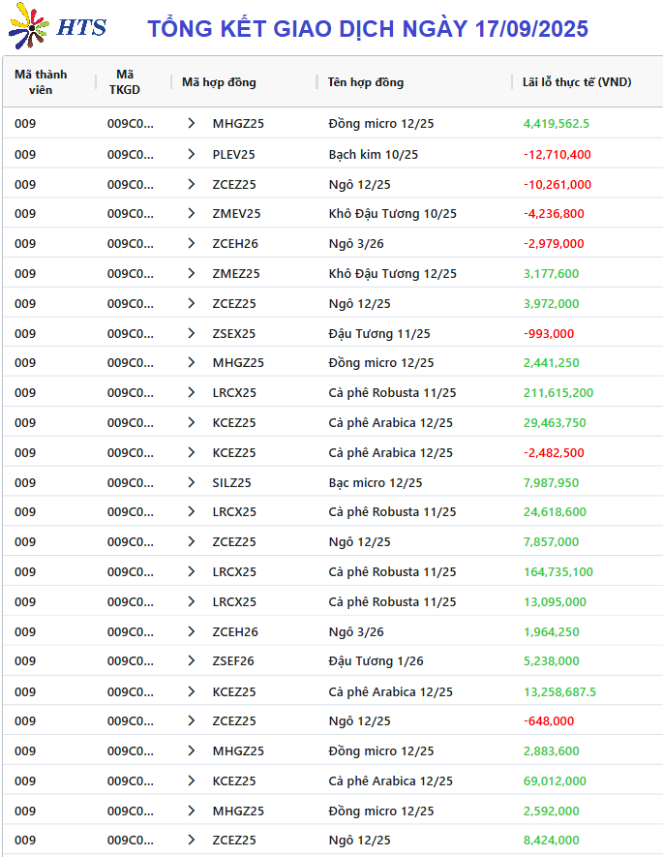Open chevron beside LRCX25 with 211,615,200 profit
Viewport: 663px width, 857px height.
point(191,392)
